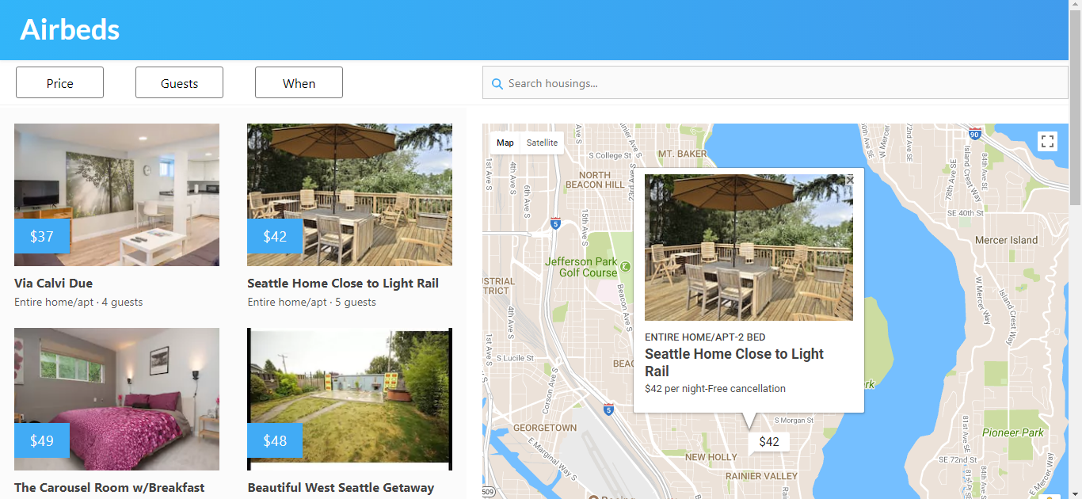This screenshot has height=499, width=1082.
Task: Click the Airbeds logo title
Action: (x=70, y=29)
